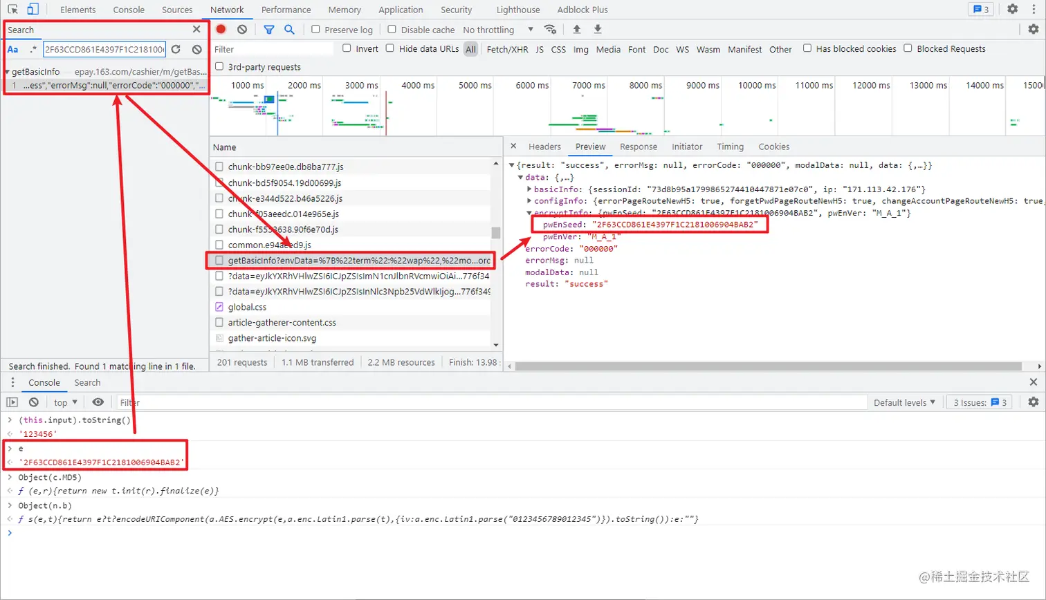
Task: Collapse the root result object in Preview
Action: 512,165
